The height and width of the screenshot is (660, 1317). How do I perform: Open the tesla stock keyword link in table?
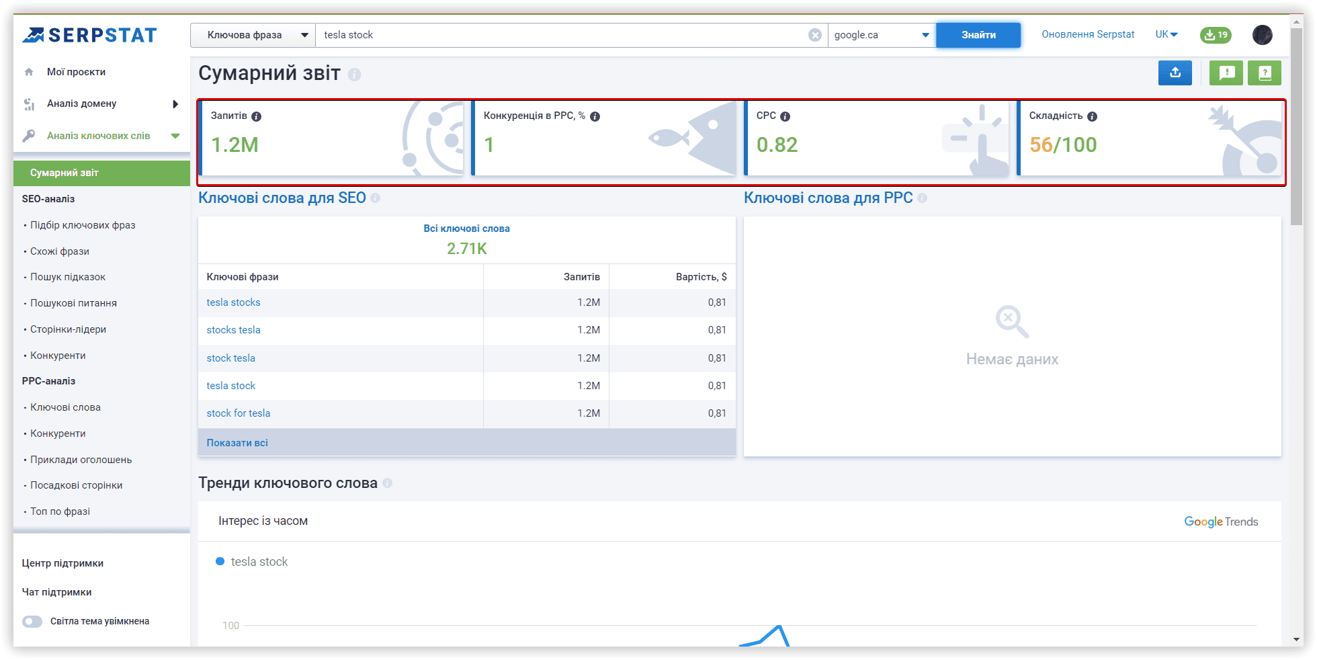pyautogui.click(x=230, y=386)
